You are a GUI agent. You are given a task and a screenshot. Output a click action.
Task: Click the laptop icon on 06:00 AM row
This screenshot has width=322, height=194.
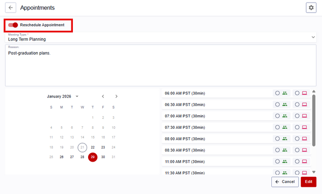pyautogui.click(x=305, y=93)
